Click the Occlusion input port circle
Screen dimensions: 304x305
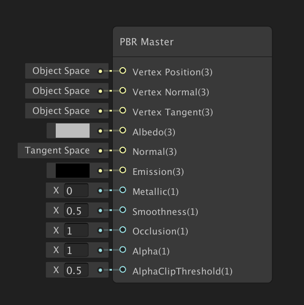(x=122, y=230)
